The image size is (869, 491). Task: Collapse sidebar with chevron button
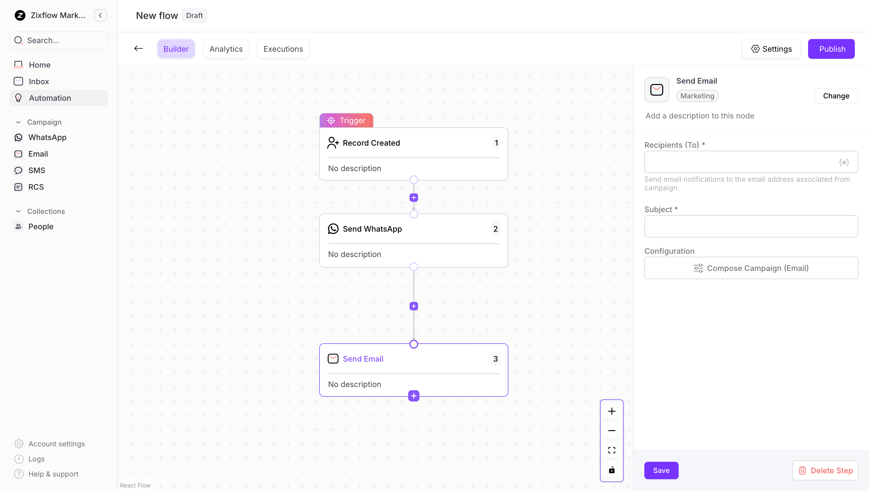[100, 16]
